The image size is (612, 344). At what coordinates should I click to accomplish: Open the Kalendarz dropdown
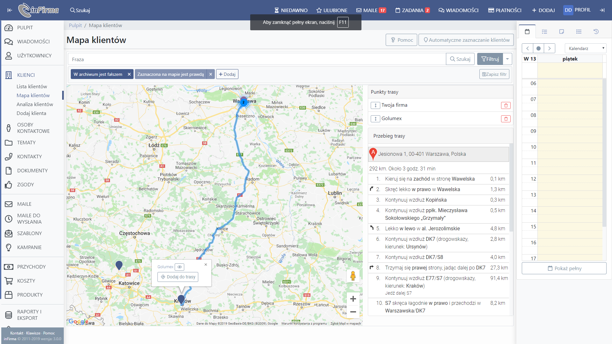pyautogui.click(x=586, y=48)
